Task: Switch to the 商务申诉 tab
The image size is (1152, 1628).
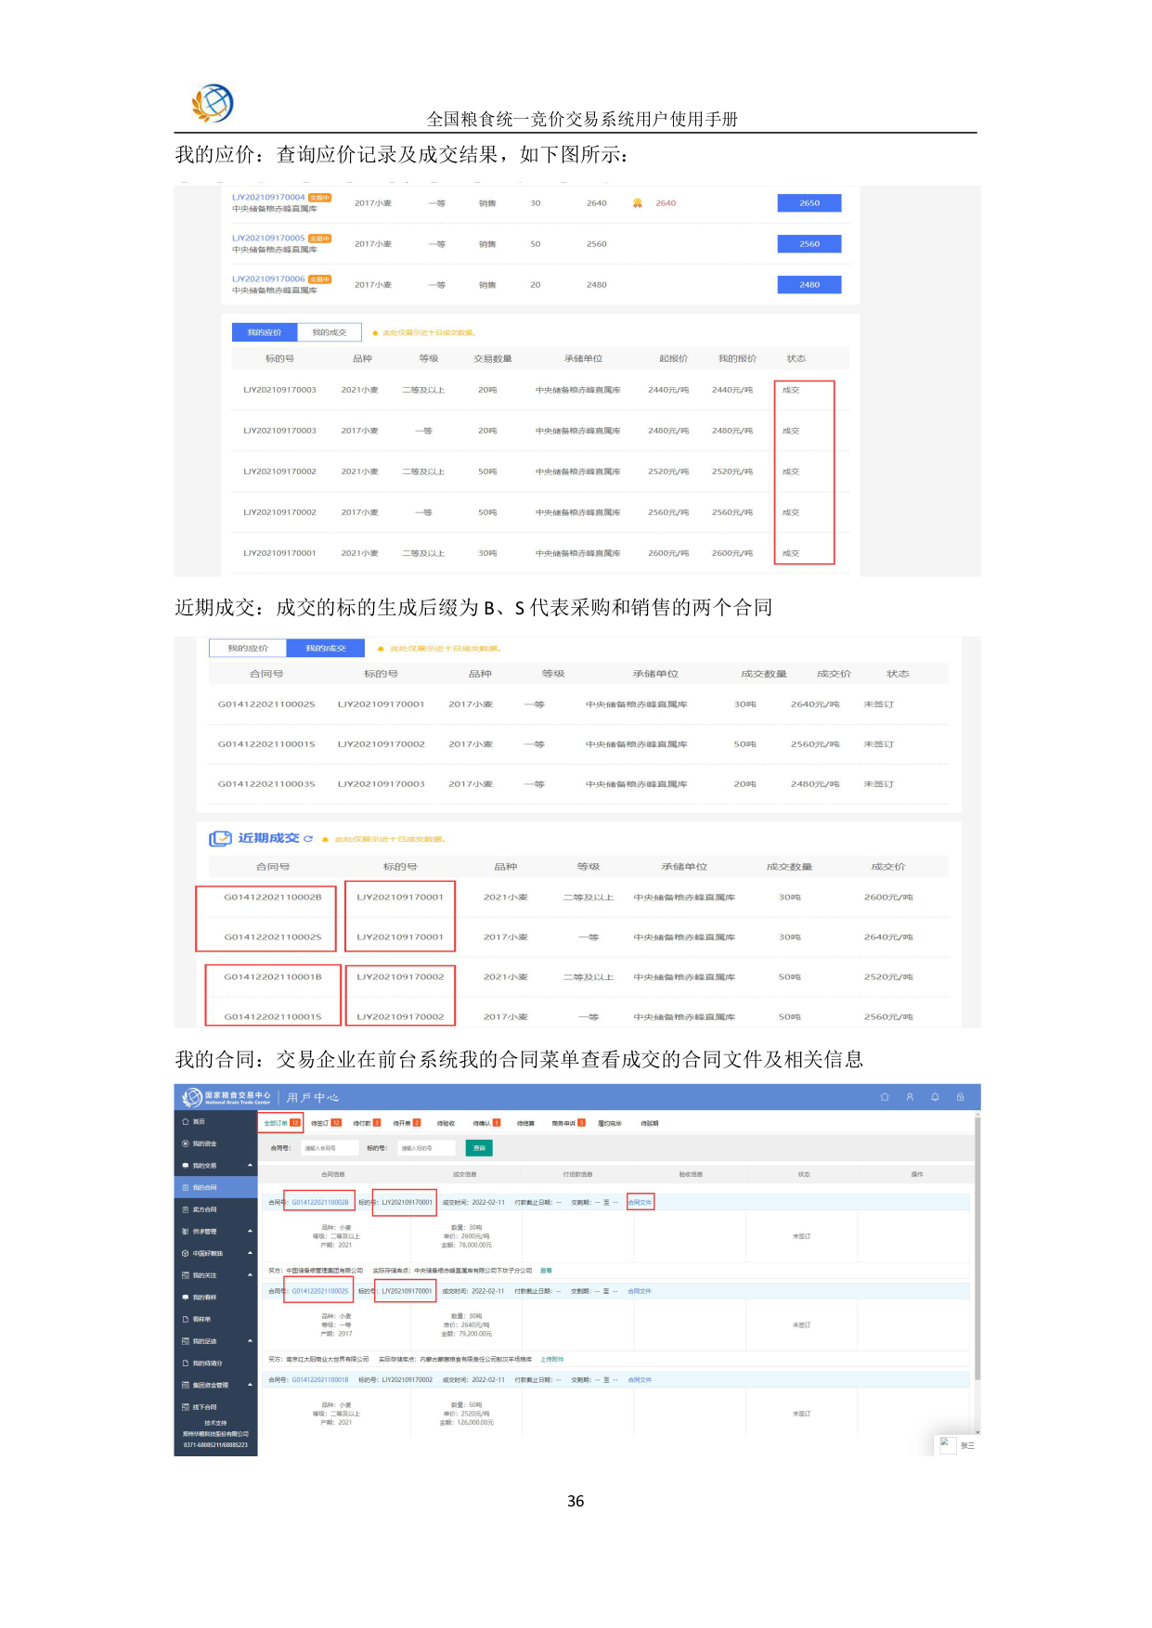Action: coord(568,1123)
